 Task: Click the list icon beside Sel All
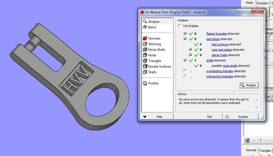point(247,141)
